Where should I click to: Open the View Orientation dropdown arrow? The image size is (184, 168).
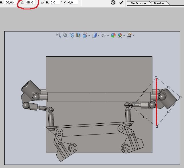tap(89, 35)
